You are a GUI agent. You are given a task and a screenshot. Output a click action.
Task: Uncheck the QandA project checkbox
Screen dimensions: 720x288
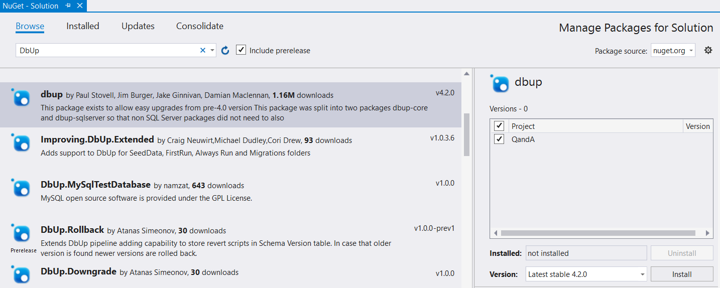tap(499, 139)
